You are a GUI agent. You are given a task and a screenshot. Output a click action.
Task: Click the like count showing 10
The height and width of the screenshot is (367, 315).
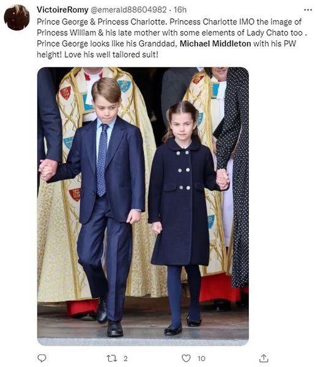click(x=201, y=358)
